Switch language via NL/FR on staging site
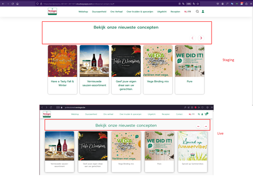Viewport: 253px width, 195px height. coord(188,12)
